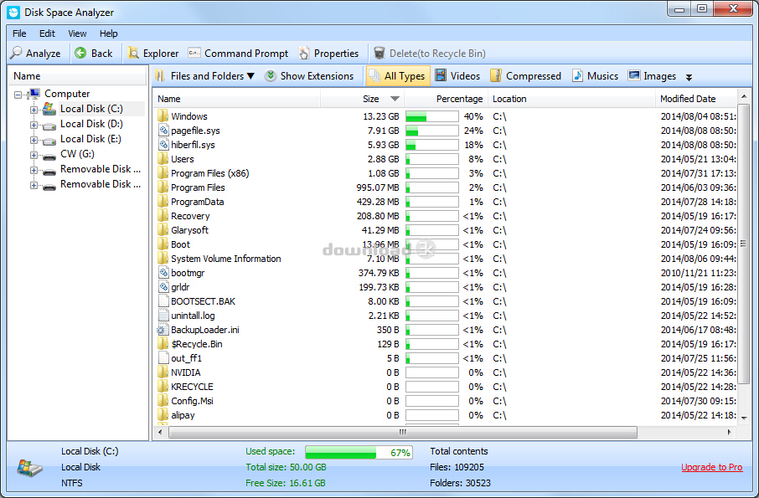Sort by the Name column header

237,99
